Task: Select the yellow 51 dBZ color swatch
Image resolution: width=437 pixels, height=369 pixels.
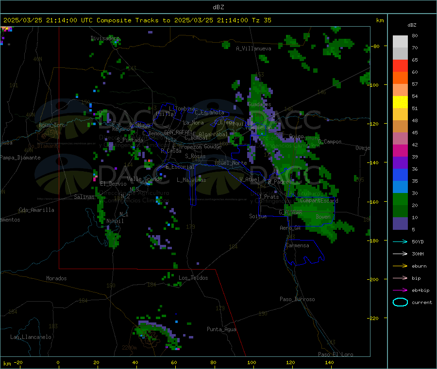Action: pyautogui.click(x=400, y=102)
